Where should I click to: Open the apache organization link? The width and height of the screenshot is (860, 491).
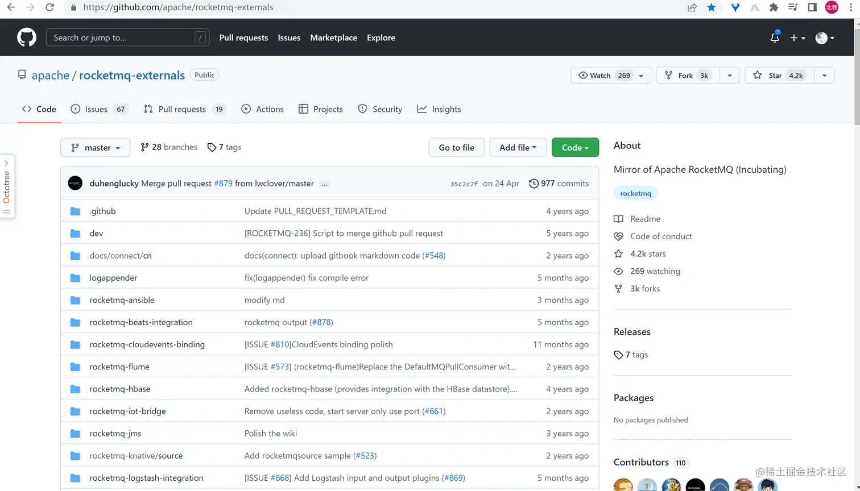point(51,75)
